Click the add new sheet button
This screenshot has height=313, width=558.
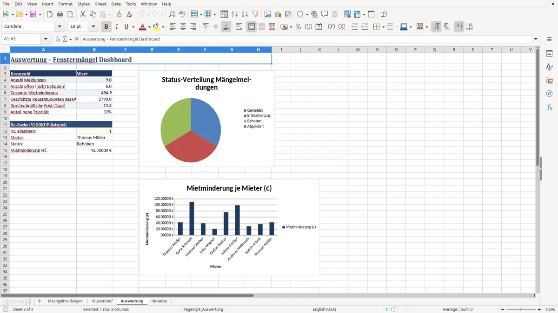(x=39, y=301)
